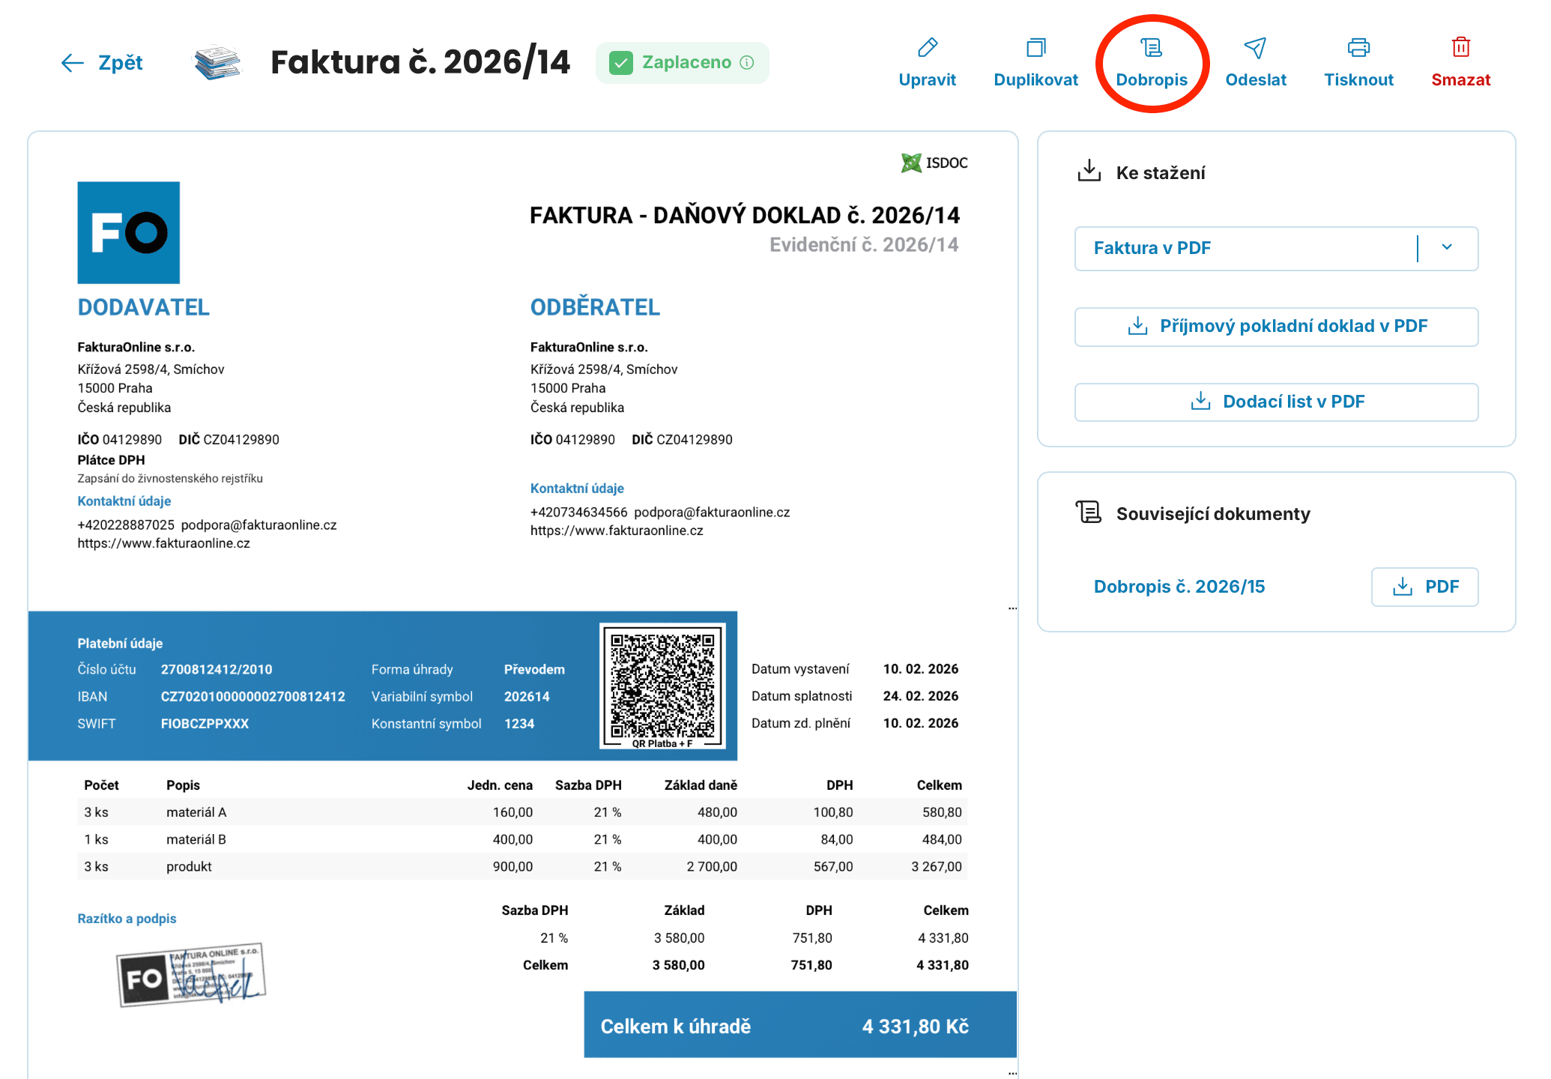Click the Upravit label
This screenshot has height=1079, width=1551.
(x=928, y=80)
